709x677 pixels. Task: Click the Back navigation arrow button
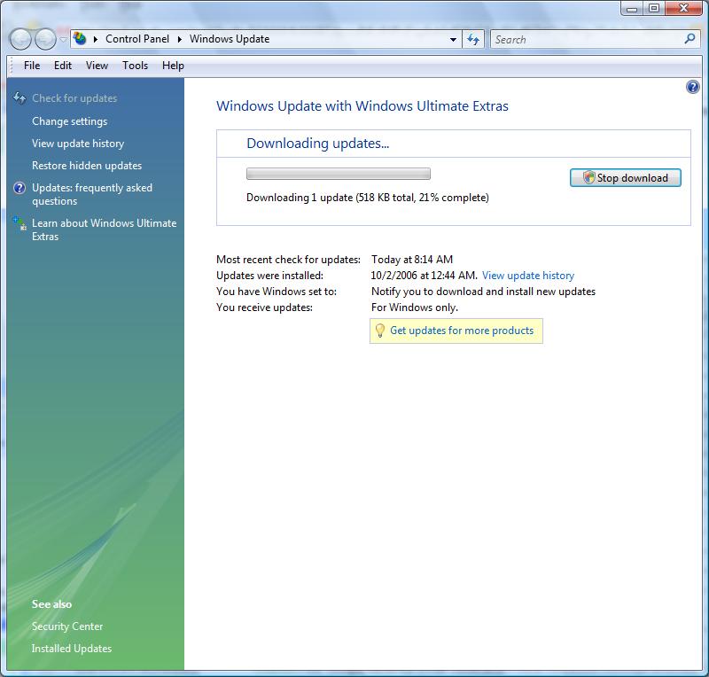click(x=21, y=39)
